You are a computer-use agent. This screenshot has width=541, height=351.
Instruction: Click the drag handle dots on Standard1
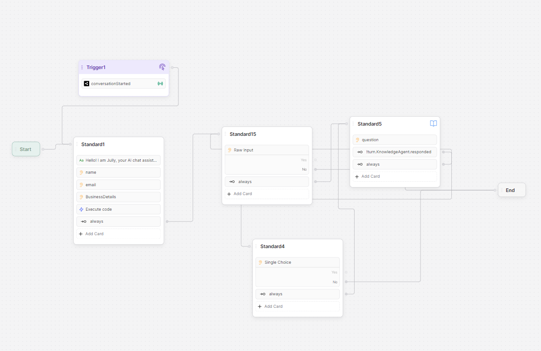click(x=77, y=144)
